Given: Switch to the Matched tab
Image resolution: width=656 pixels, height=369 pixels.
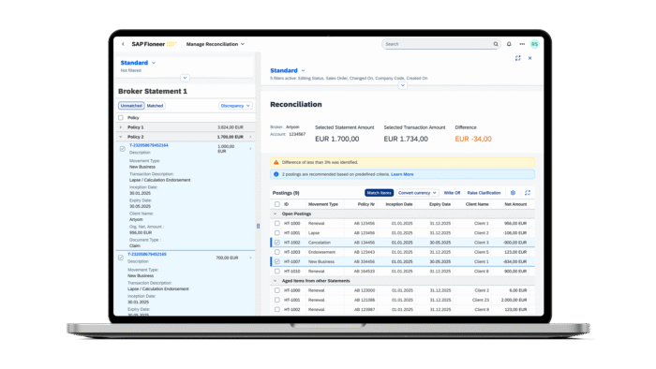Looking at the screenshot, I should (x=155, y=106).
